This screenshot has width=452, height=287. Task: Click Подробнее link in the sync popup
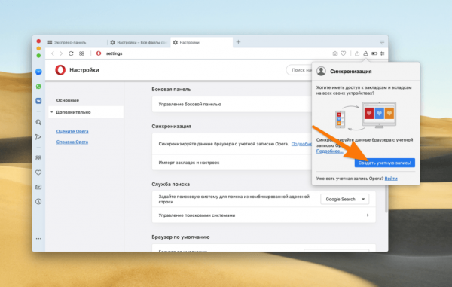pos(329,151)
